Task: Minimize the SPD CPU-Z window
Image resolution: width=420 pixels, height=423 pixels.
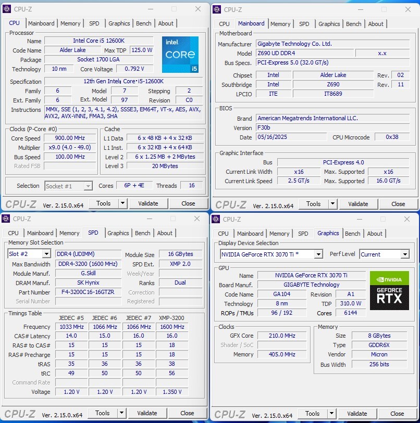Action: point(149,219)
